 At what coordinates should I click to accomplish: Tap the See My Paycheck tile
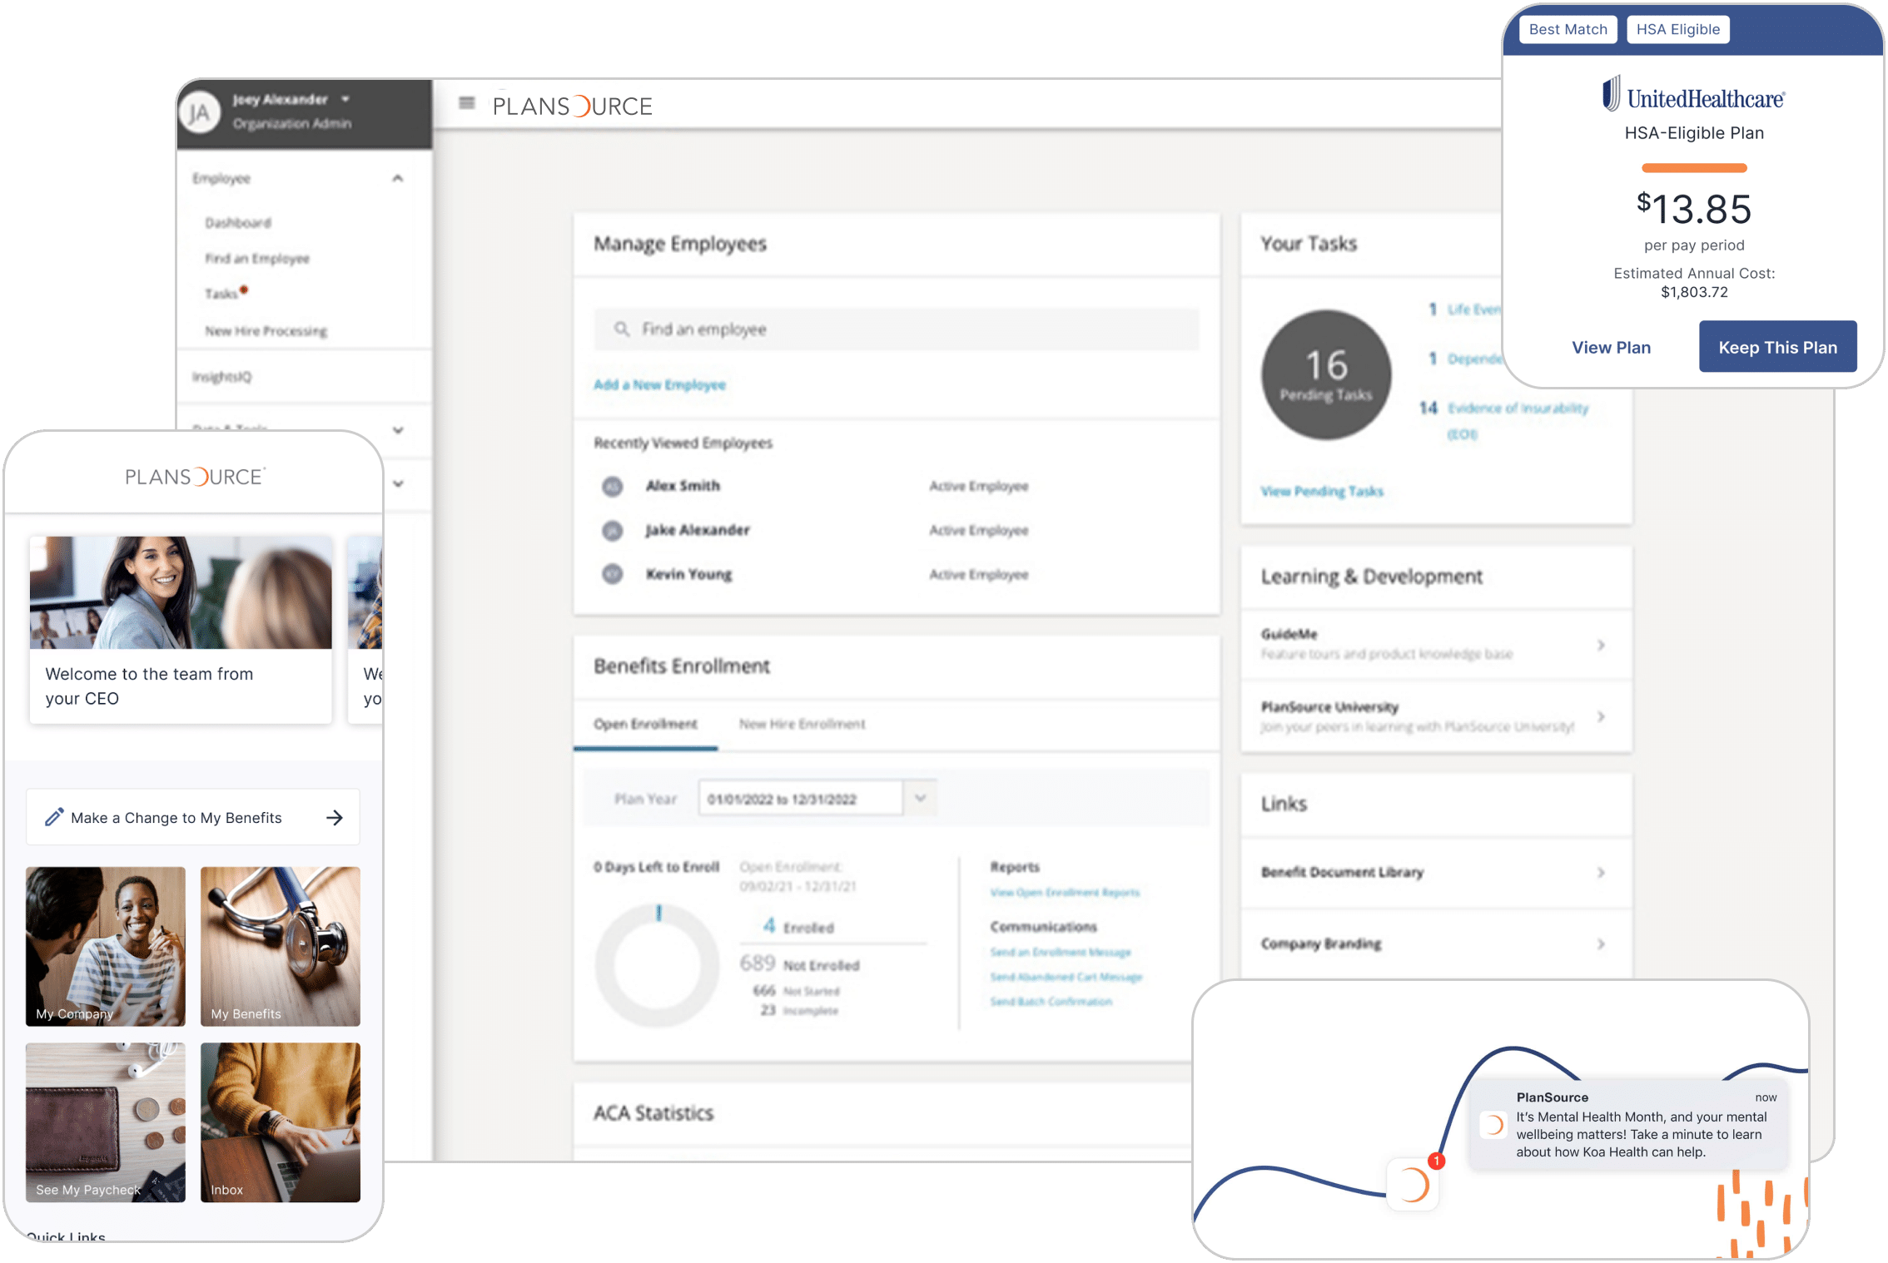click(106, 1122)
